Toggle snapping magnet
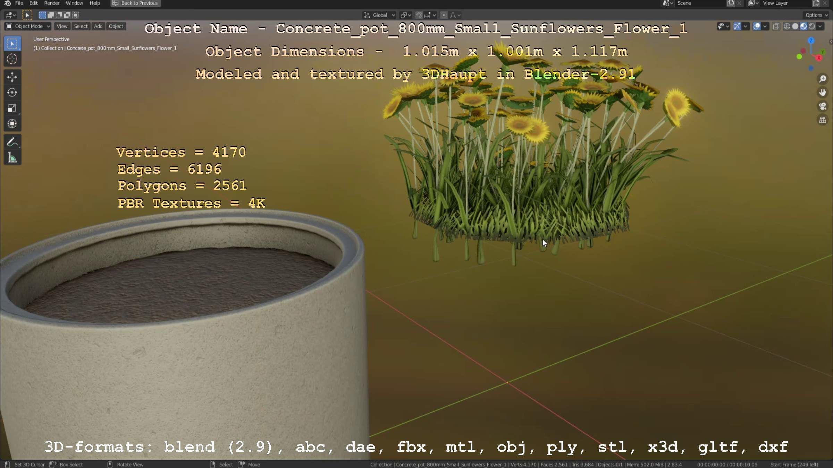This screenshot has width=833, height=468. point(419,15)
